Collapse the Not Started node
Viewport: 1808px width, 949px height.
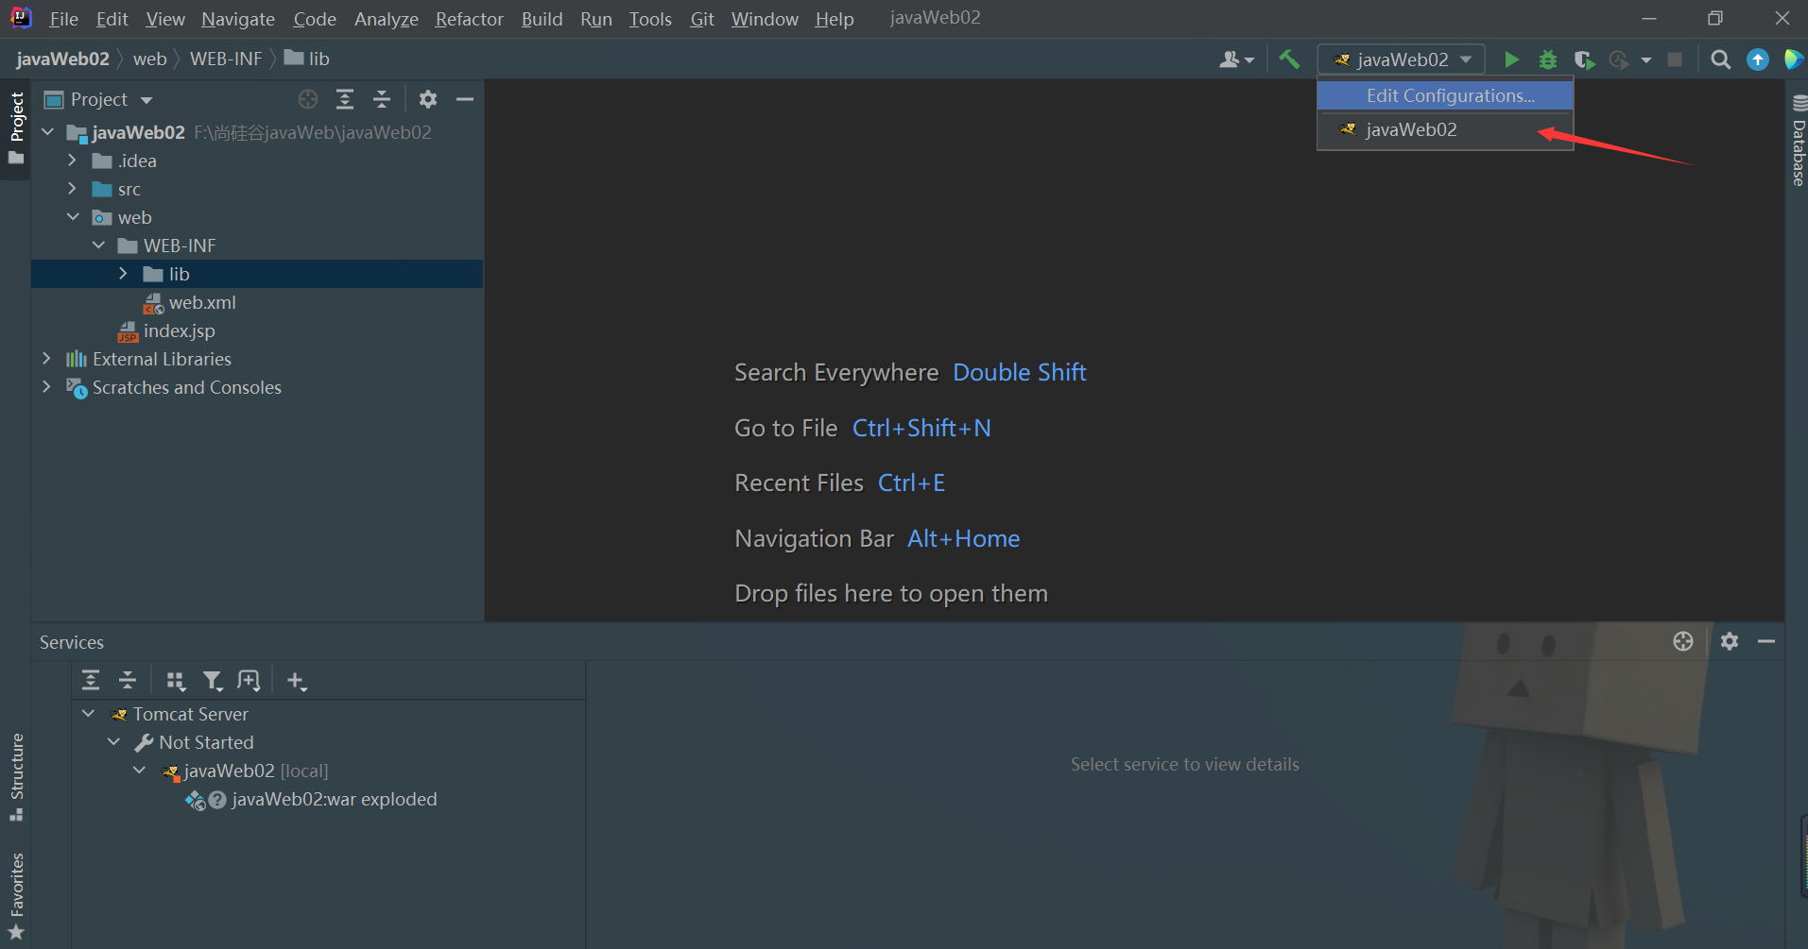pyautogui.click(x=114, y=742)
